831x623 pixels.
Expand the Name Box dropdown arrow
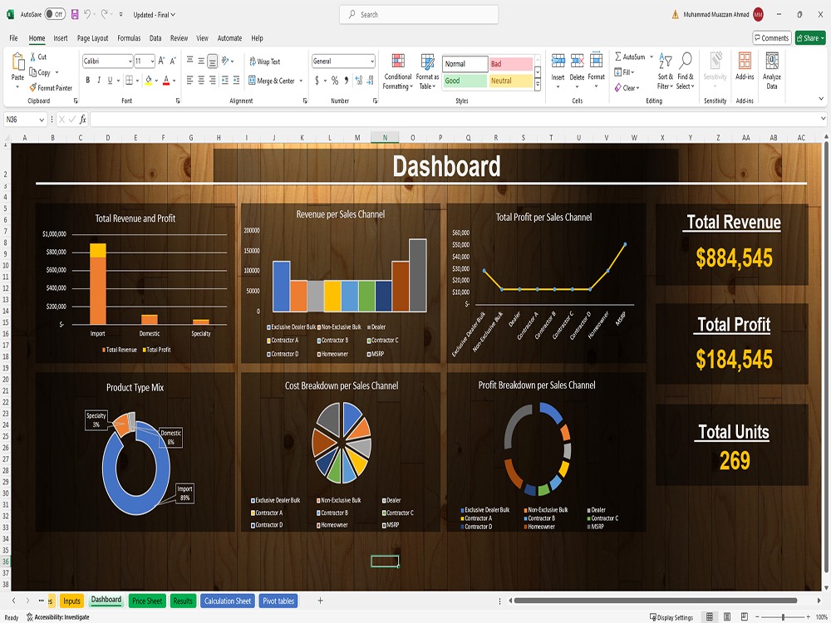point(42,120)
